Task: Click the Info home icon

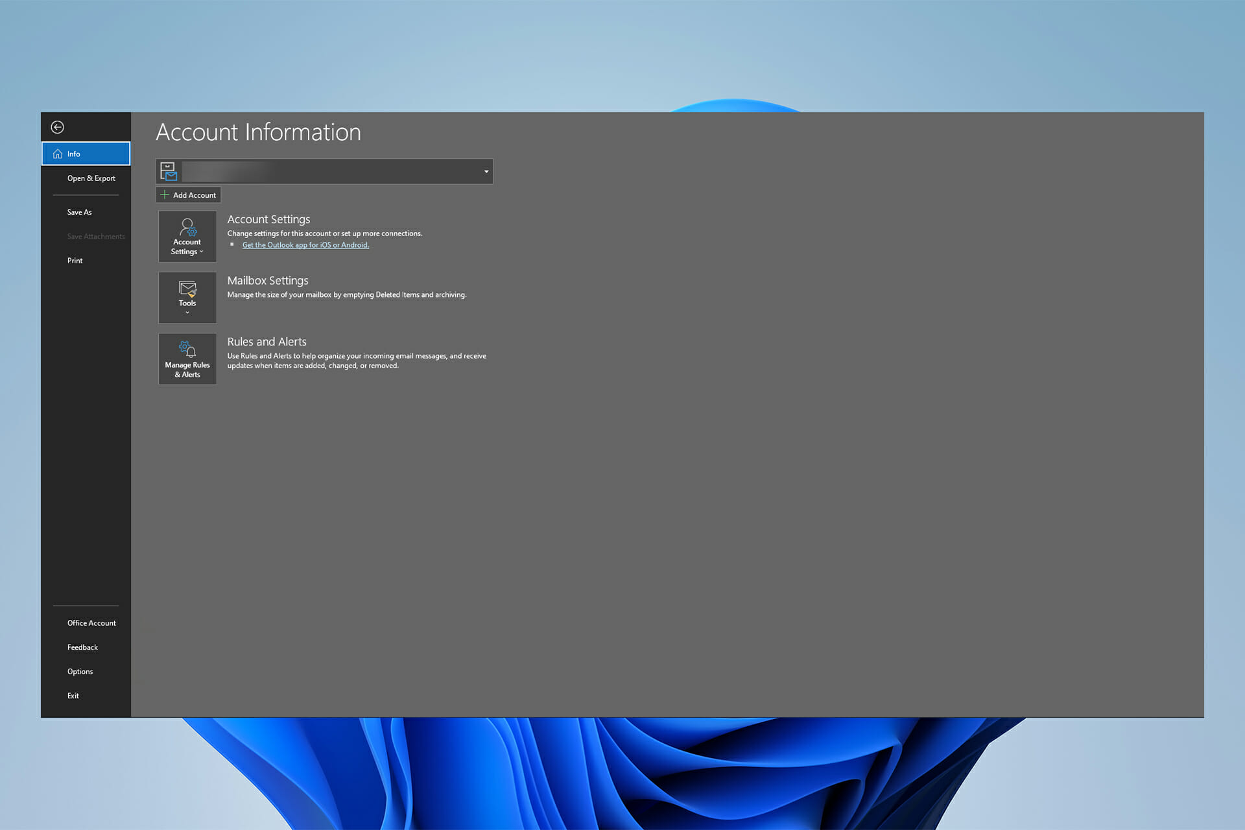Action: (x=58, y=154)
